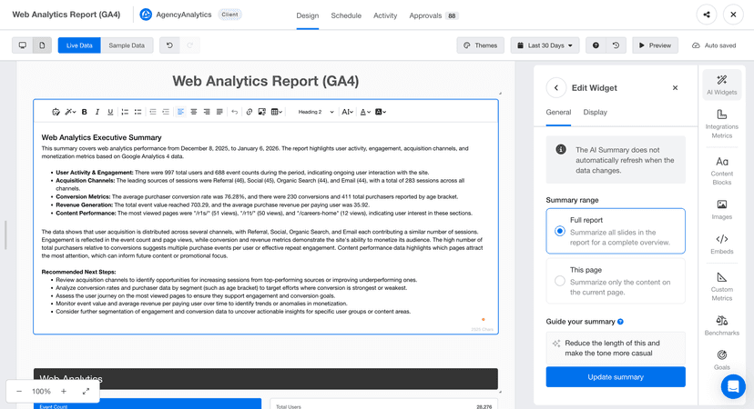Close the Edit Widget panel
Screen dimensions: 754x409
pyautogui.click(x=675, y=88)
